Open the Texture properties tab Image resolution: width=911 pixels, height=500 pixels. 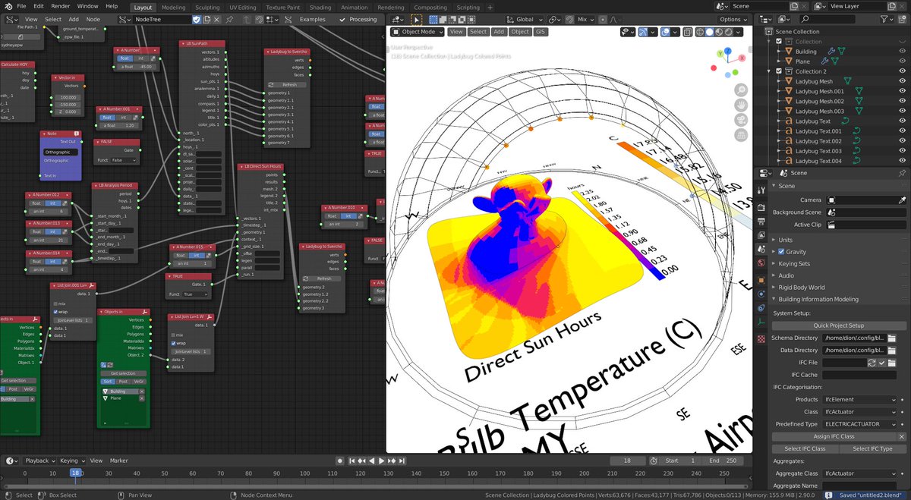(x=761, y=338)
